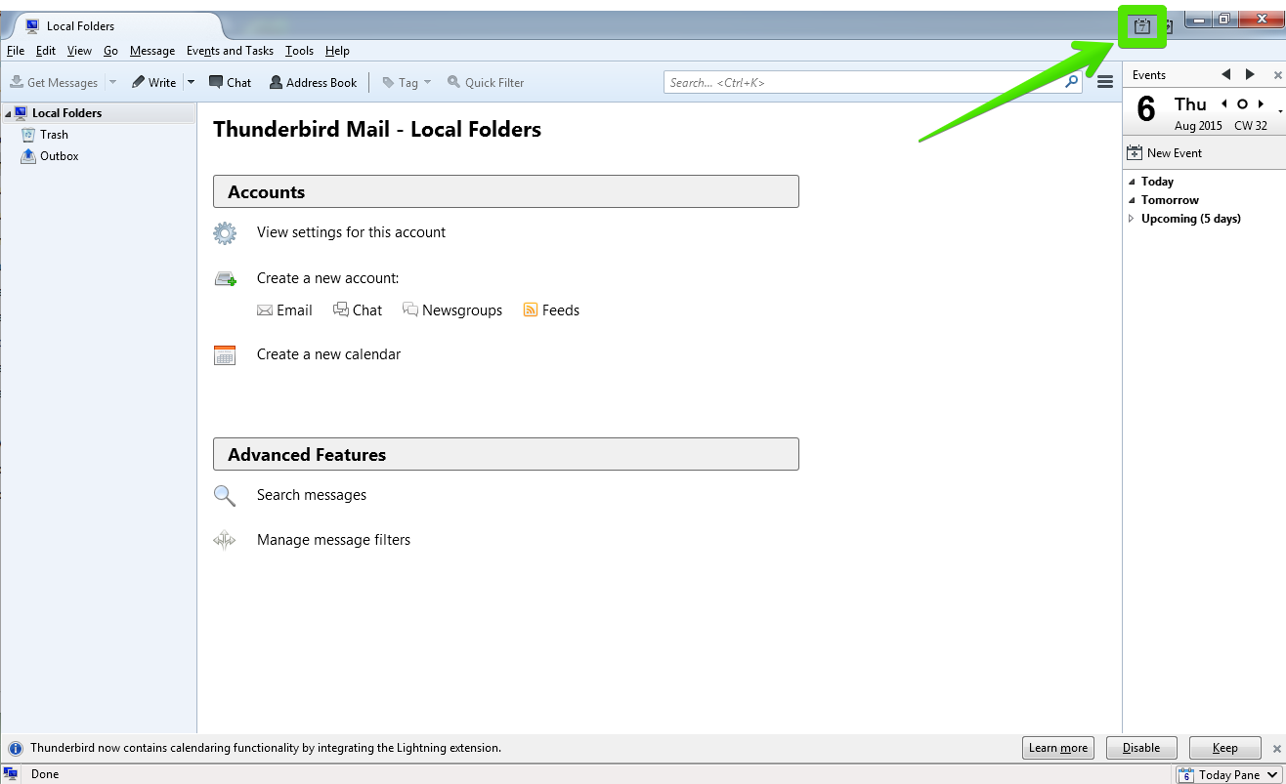Jump to today using the circle button
The image size is (1286, 784).
click(x=1242, y=103)
